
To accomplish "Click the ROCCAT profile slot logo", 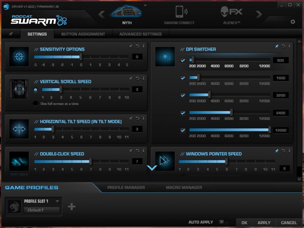I will click(14, 206).
